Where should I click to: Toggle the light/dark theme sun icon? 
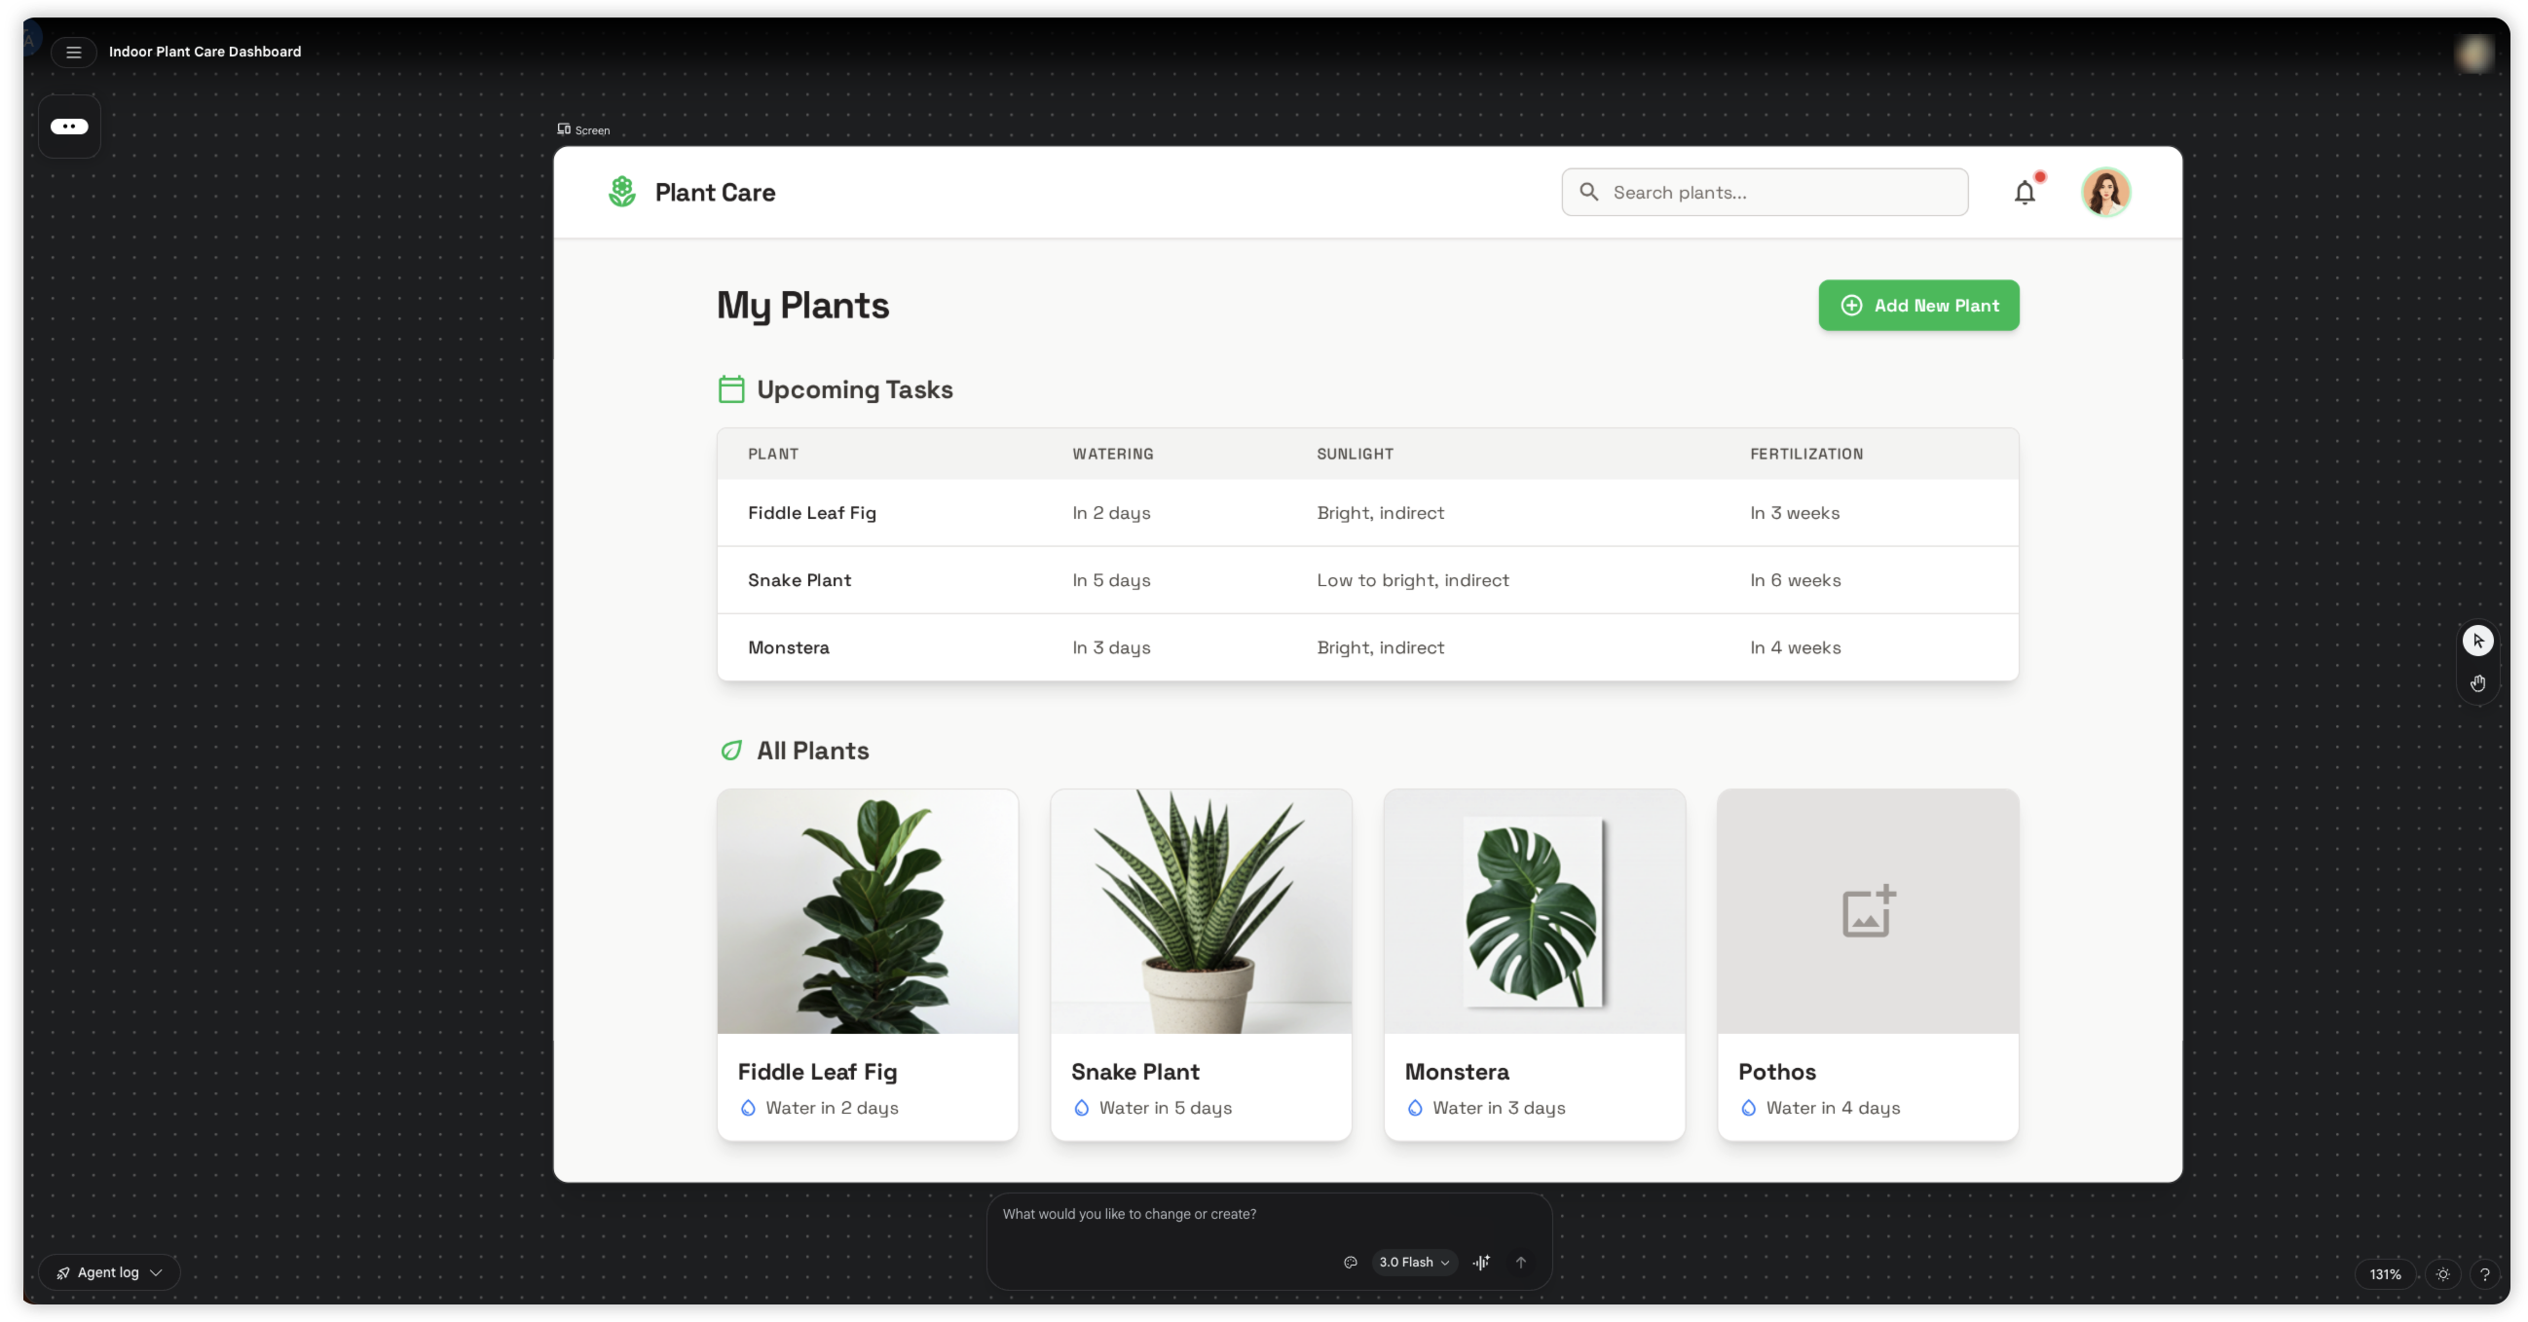(x=2442, y=1274)
